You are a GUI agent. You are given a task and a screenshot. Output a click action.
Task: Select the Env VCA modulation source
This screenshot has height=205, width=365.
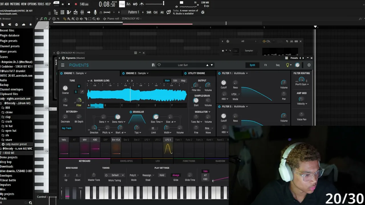pos(116,140)
